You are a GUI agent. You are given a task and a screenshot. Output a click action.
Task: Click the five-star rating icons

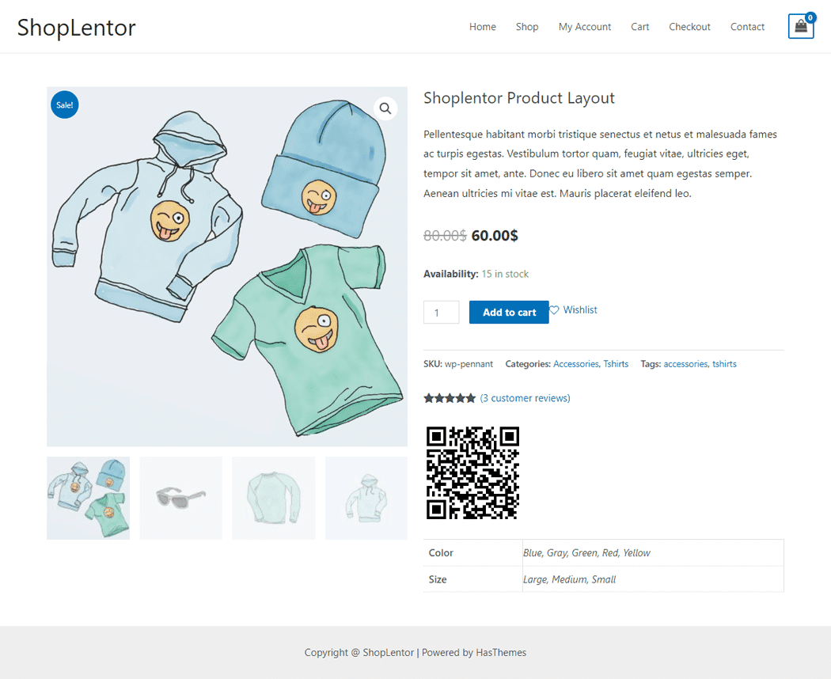click(450, 398)
